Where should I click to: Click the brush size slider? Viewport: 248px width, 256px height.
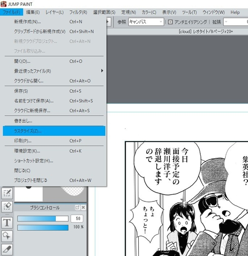(43, 218)
